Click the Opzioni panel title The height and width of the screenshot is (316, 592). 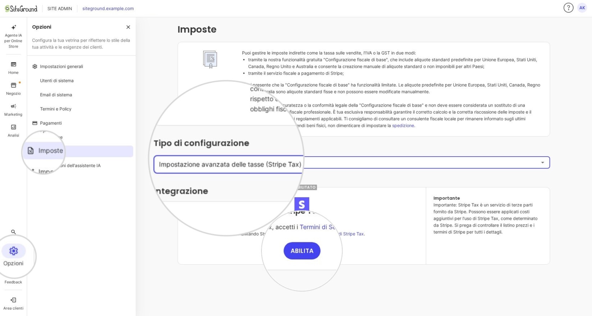click(x=42, y=27)
